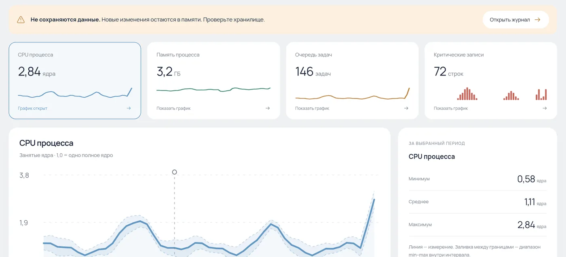Click the arrow icon on the 'Память процесса' card
566x257 pixels.
pyautogui.click(x=268, y=108)
